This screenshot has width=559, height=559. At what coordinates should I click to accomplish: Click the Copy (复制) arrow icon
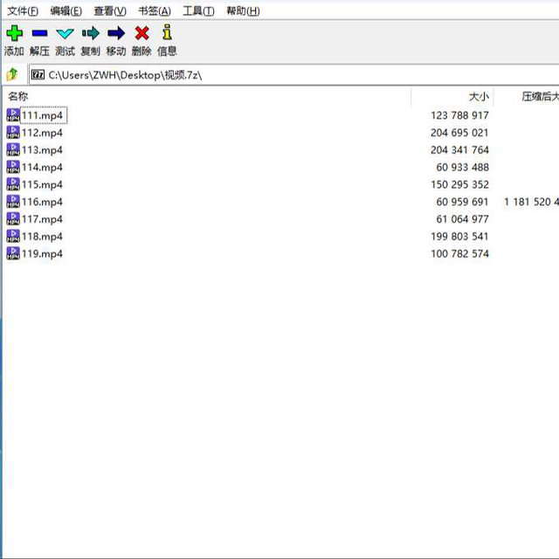(x=91, y=33)
